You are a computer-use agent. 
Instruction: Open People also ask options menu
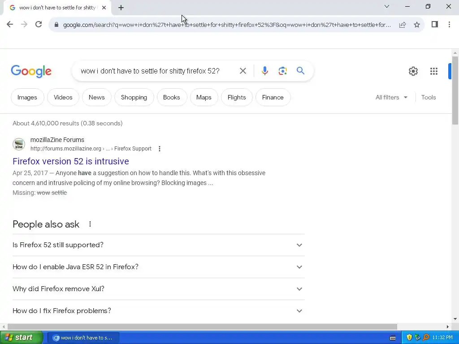pyautogui.click(x=90, y=224)
